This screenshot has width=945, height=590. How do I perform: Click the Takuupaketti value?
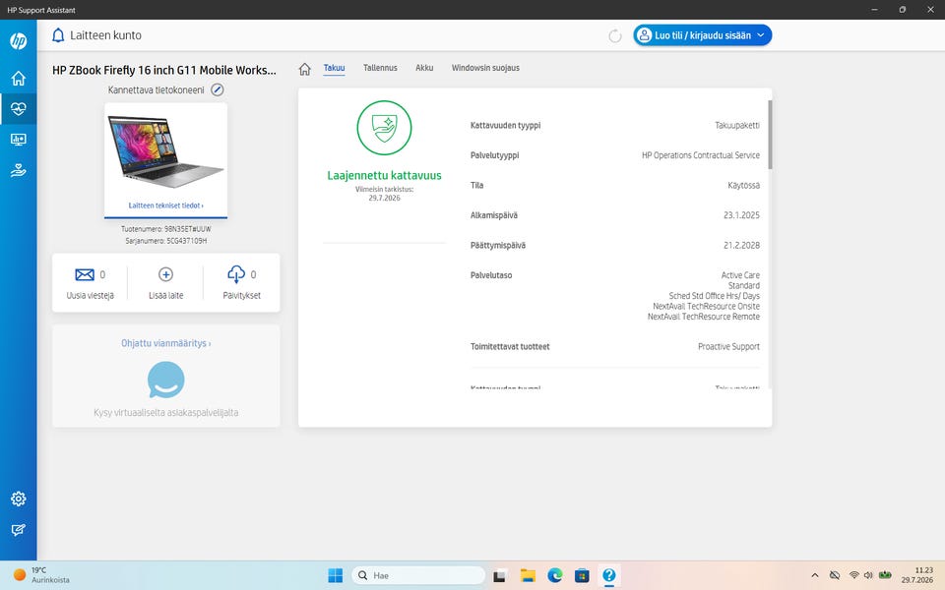coord(737,125)
